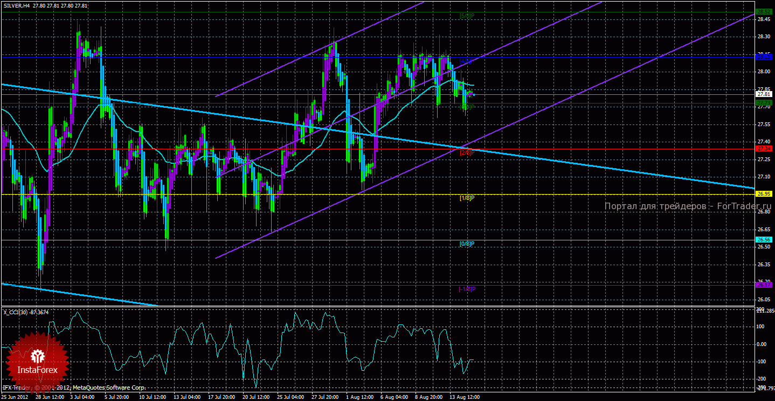This screenshot has width=775, height=401.
Task: Select the [0/8]P Murrey level label
Action: click(x=467, y=244)
